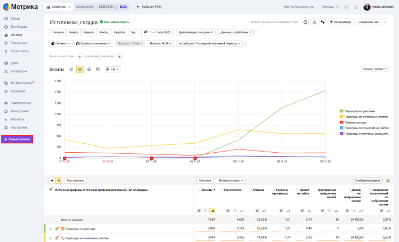Open Данные: с роботами dropdown
This screenshot has width=399, height=242.
coord(235,32)
